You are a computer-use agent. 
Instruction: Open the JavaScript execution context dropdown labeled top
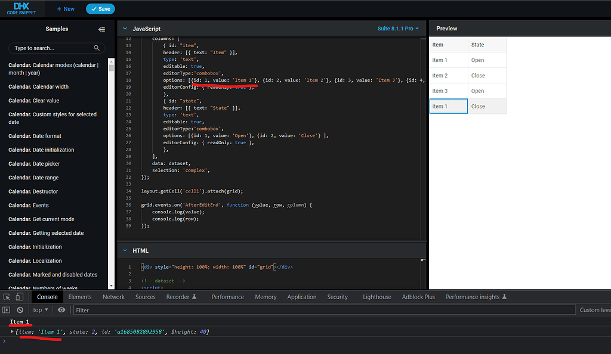39,309
